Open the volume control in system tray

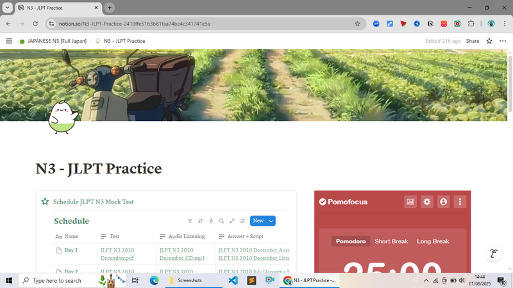coord(462,280)
